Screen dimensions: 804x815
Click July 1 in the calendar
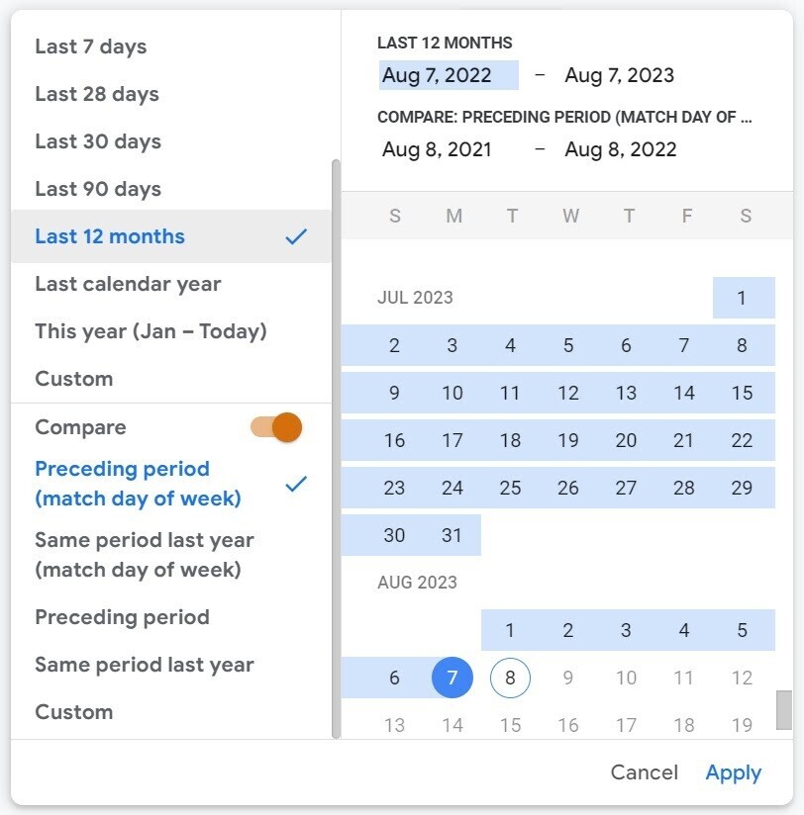[743, 297]
